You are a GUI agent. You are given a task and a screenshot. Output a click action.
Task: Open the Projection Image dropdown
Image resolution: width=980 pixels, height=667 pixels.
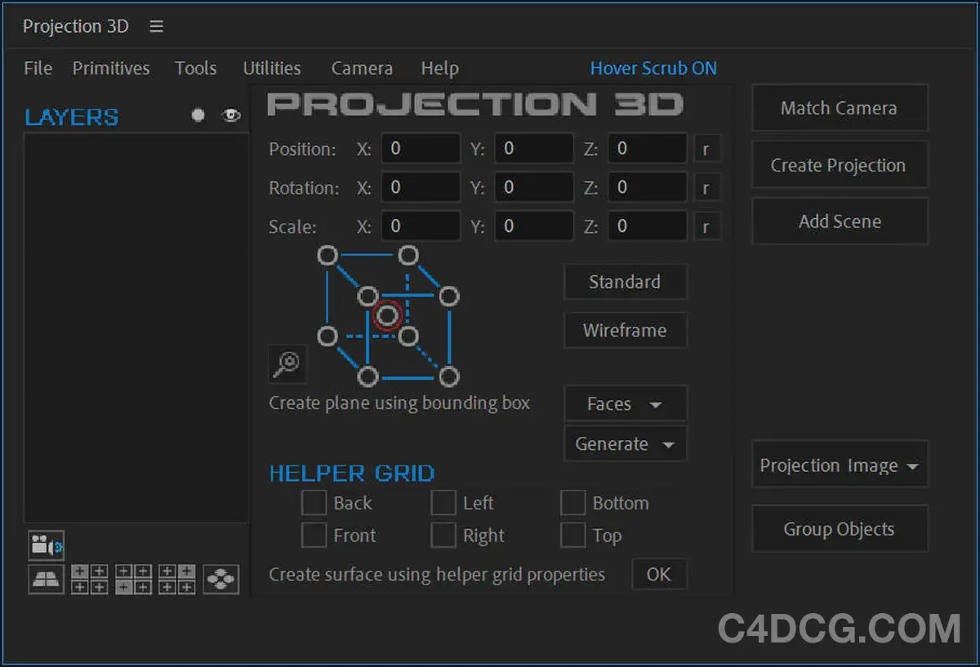tap(840, 465)
